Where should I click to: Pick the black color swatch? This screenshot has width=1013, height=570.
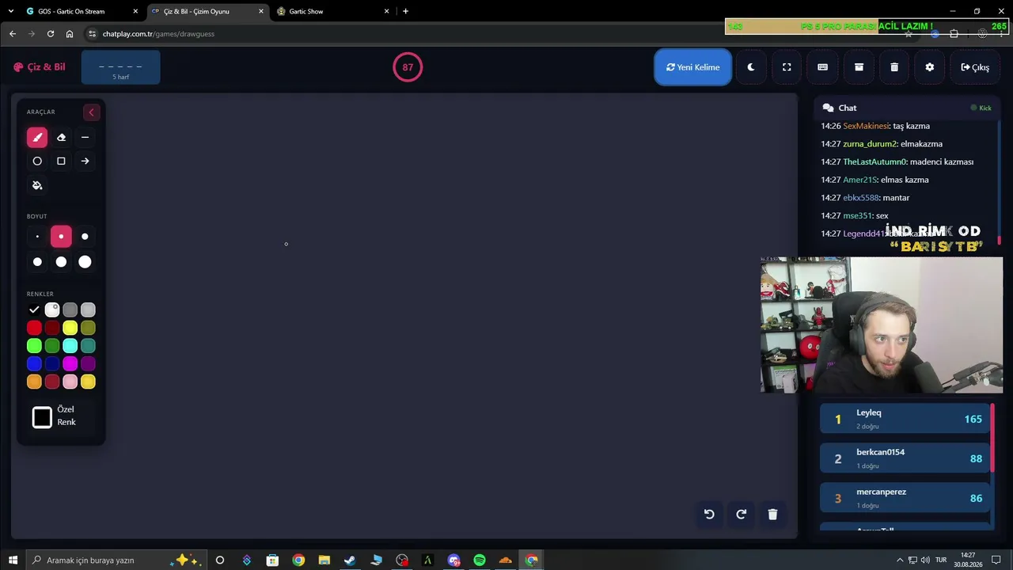(34, 310)
